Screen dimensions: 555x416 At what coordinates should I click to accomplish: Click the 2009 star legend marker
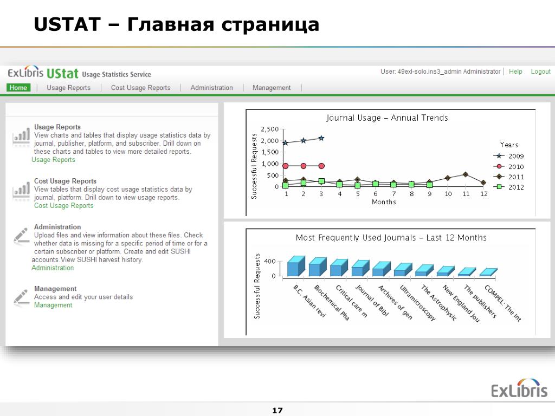pos(499,156)
